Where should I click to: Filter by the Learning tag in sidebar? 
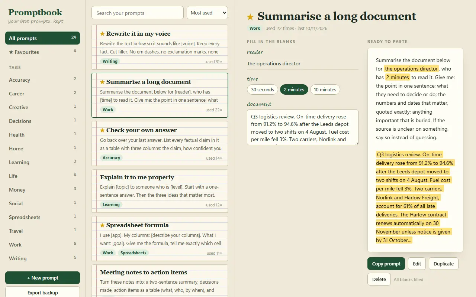coord(42,162)
